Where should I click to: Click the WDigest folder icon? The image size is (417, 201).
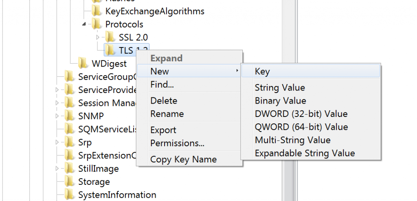coord(83,63)
